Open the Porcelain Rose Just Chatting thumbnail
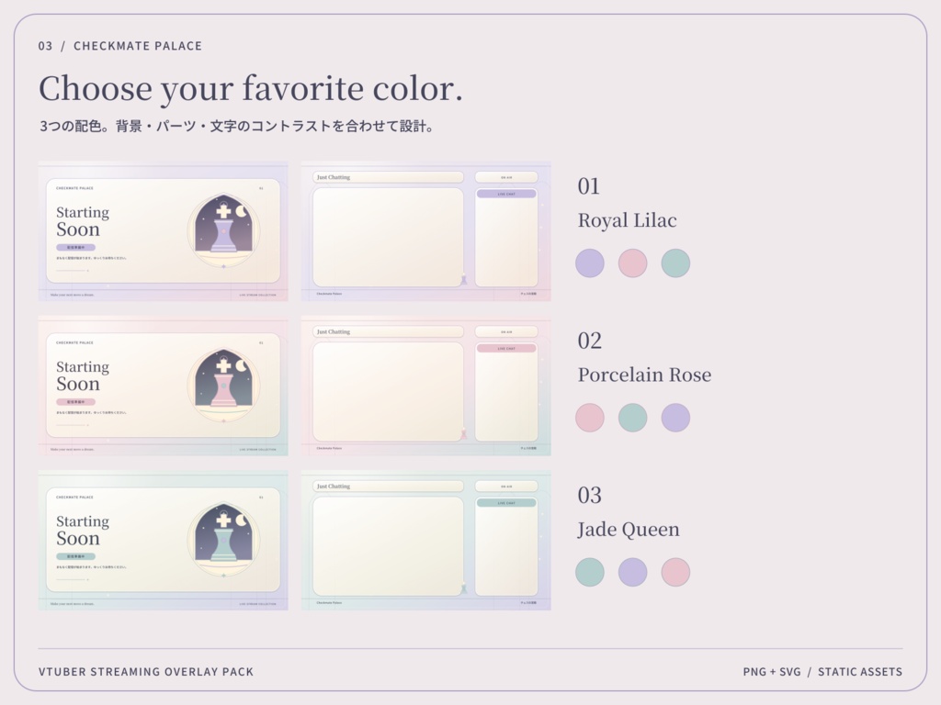Screen dimensions: 941x705 pos(426,386)
